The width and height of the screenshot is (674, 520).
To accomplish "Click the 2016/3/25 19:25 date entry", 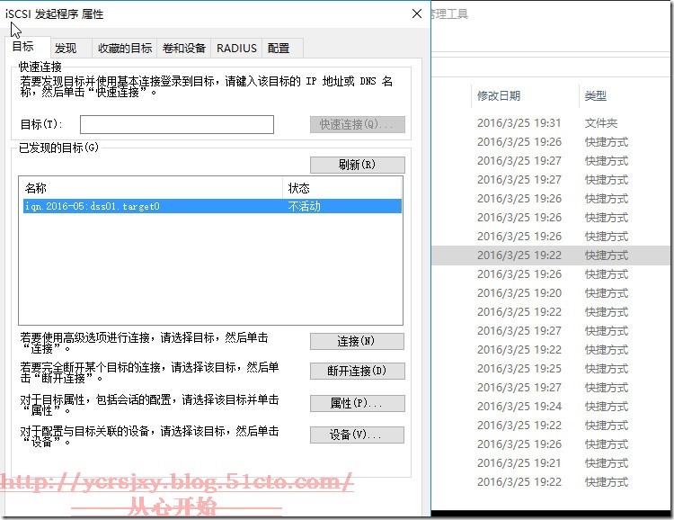I will [x=519, y=369].
